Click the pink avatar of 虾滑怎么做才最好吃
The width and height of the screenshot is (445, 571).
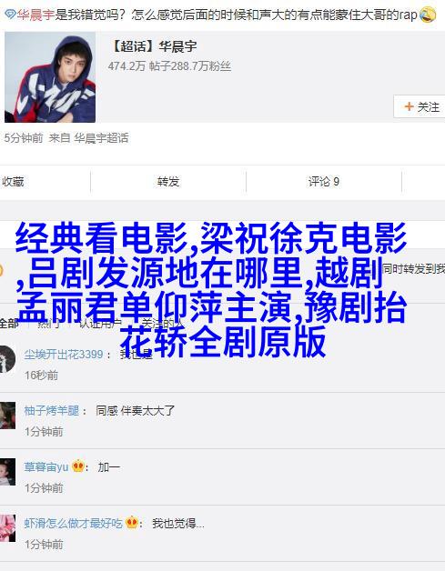point(7,528)
